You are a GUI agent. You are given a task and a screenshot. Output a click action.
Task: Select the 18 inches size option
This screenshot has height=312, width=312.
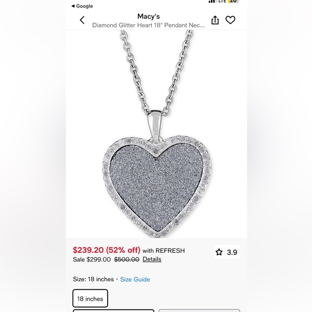tap(90, 298)
